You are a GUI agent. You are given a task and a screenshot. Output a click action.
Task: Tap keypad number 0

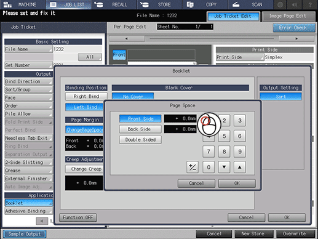pyautogui.click(x=209, y=167)
